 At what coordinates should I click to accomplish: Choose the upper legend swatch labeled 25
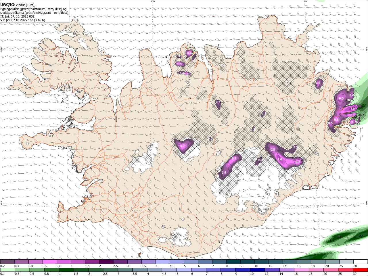(x=347, y=262)
